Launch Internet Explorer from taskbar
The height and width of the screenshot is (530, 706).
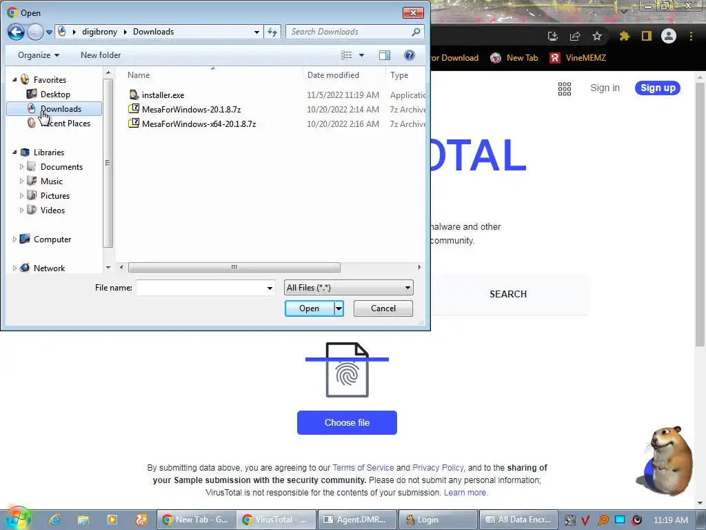54,520
